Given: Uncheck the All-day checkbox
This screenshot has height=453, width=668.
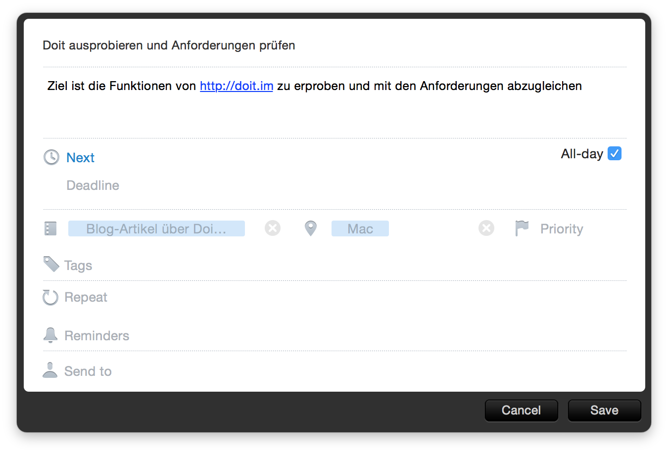Looking at the screenshot, I should (615, 154).
